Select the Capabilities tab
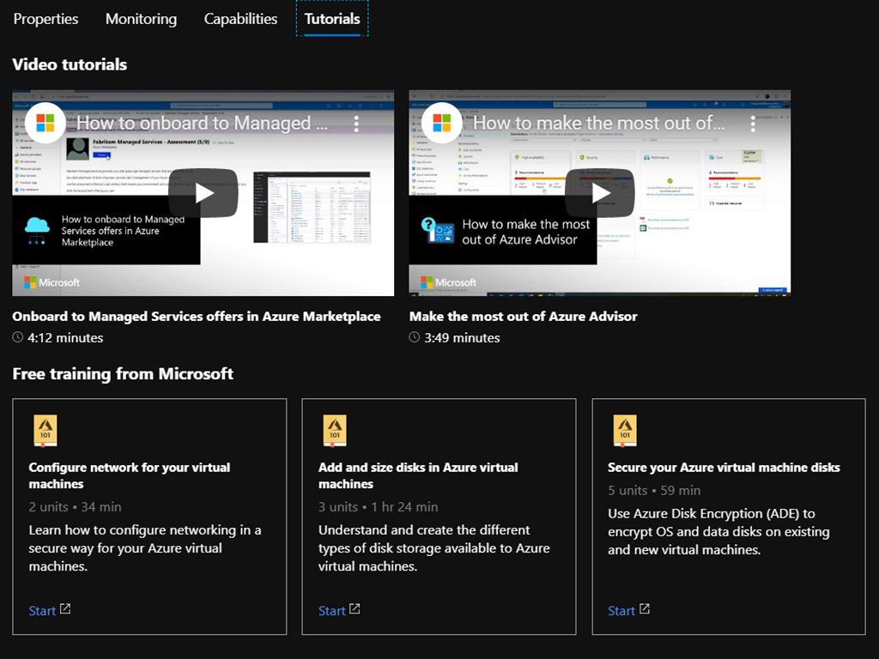Screen dimensions: 879x659 tap(240, 19)
